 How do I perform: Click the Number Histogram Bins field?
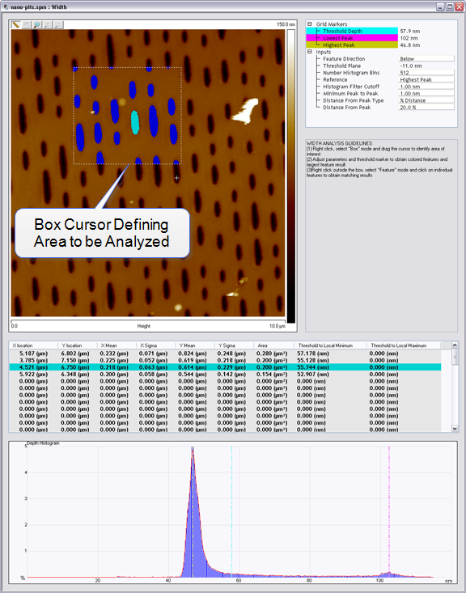[x=426, y=73]
